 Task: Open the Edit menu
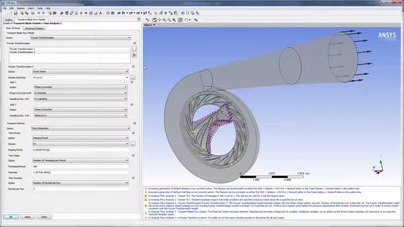point(11,8)
